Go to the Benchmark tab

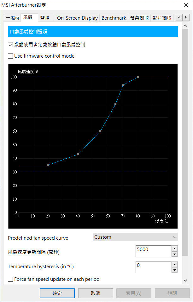click(x=114, y=18)
